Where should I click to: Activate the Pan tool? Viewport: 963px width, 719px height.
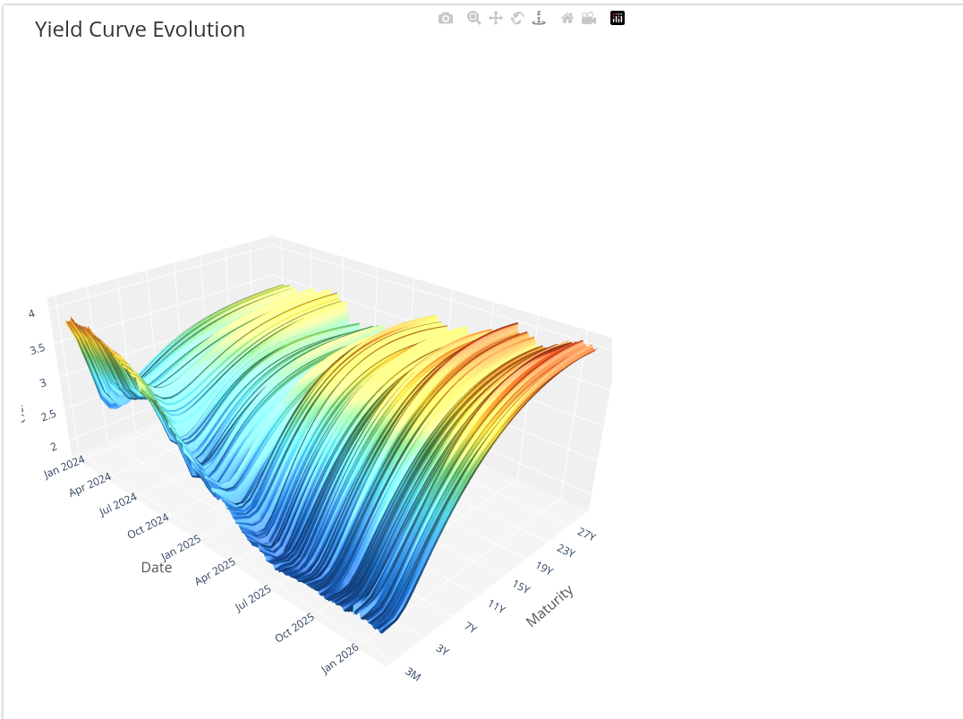click(x=495, y=18)
